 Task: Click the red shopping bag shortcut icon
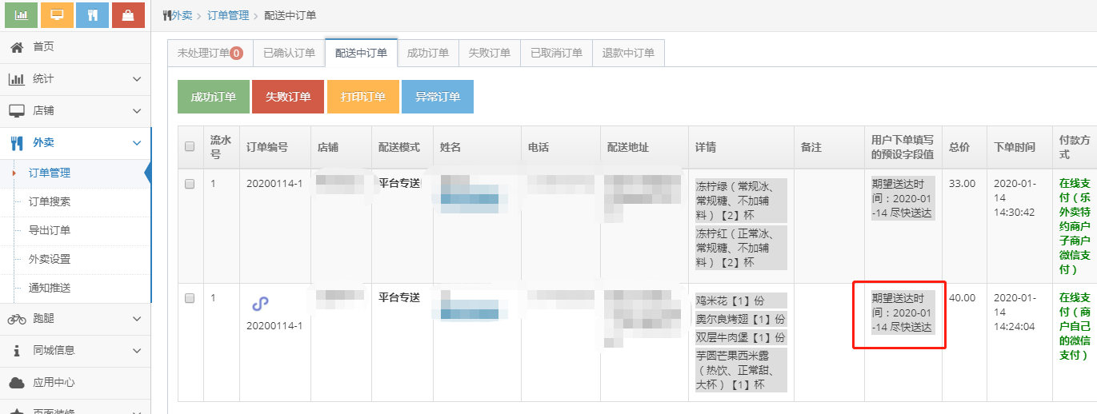coord(128,15)
